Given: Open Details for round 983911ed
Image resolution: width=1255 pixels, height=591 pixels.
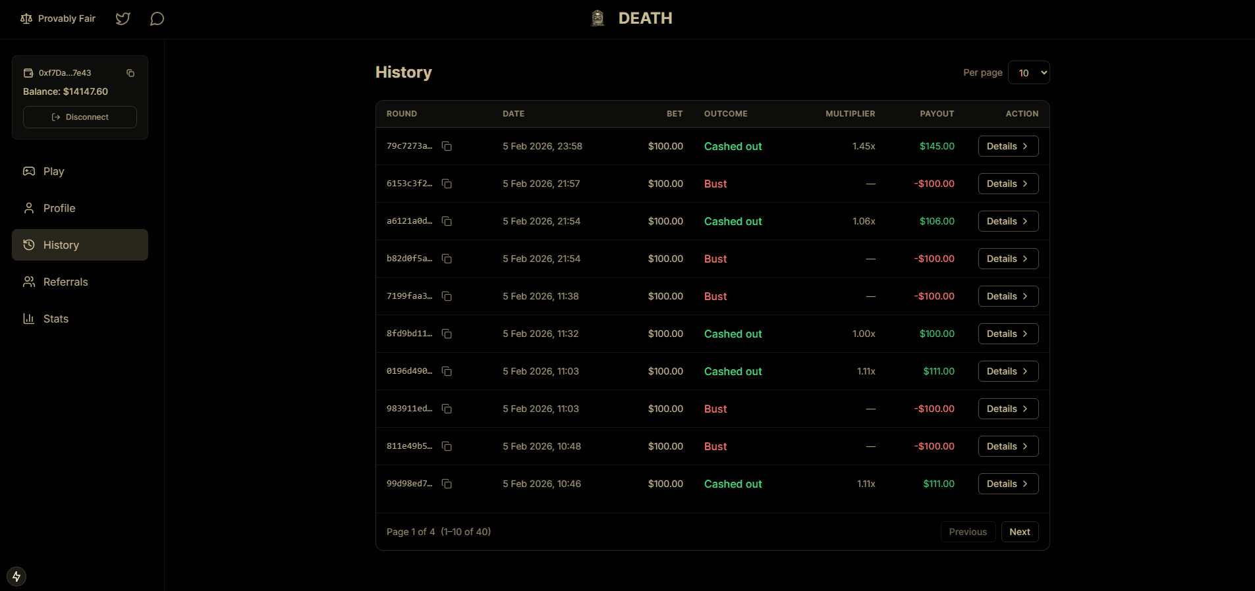Looking at the screenshot, I should (x=1008, y=409).
